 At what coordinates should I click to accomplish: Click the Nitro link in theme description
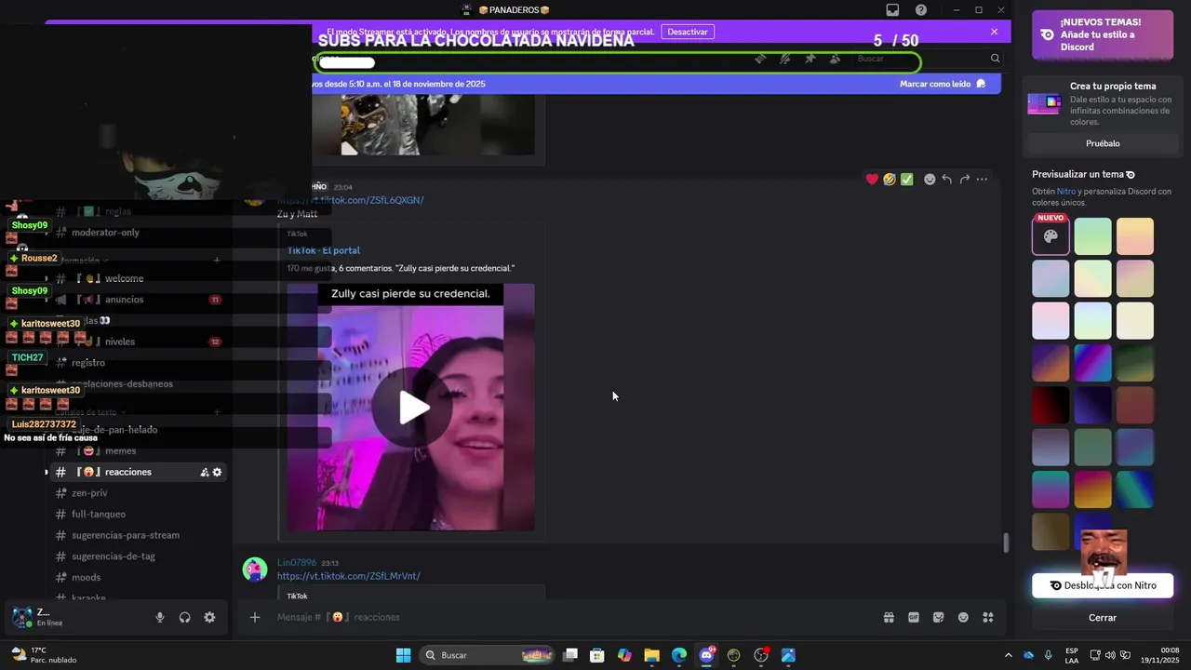tap(1066, 191)
